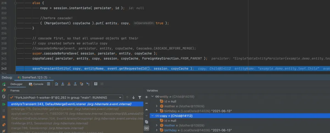Select the onMerge:175 DefaultMergeEventListener frame
This screenshot has height=133, width=330.
[75, 109]
